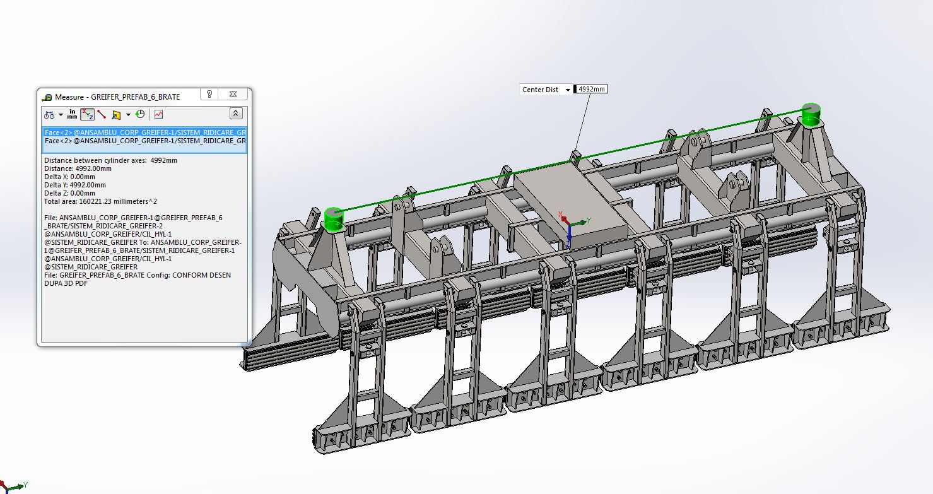This screenshot has width=933, height=494.
Task: Close the Measure dialog
Action: (x=233, y=95)
